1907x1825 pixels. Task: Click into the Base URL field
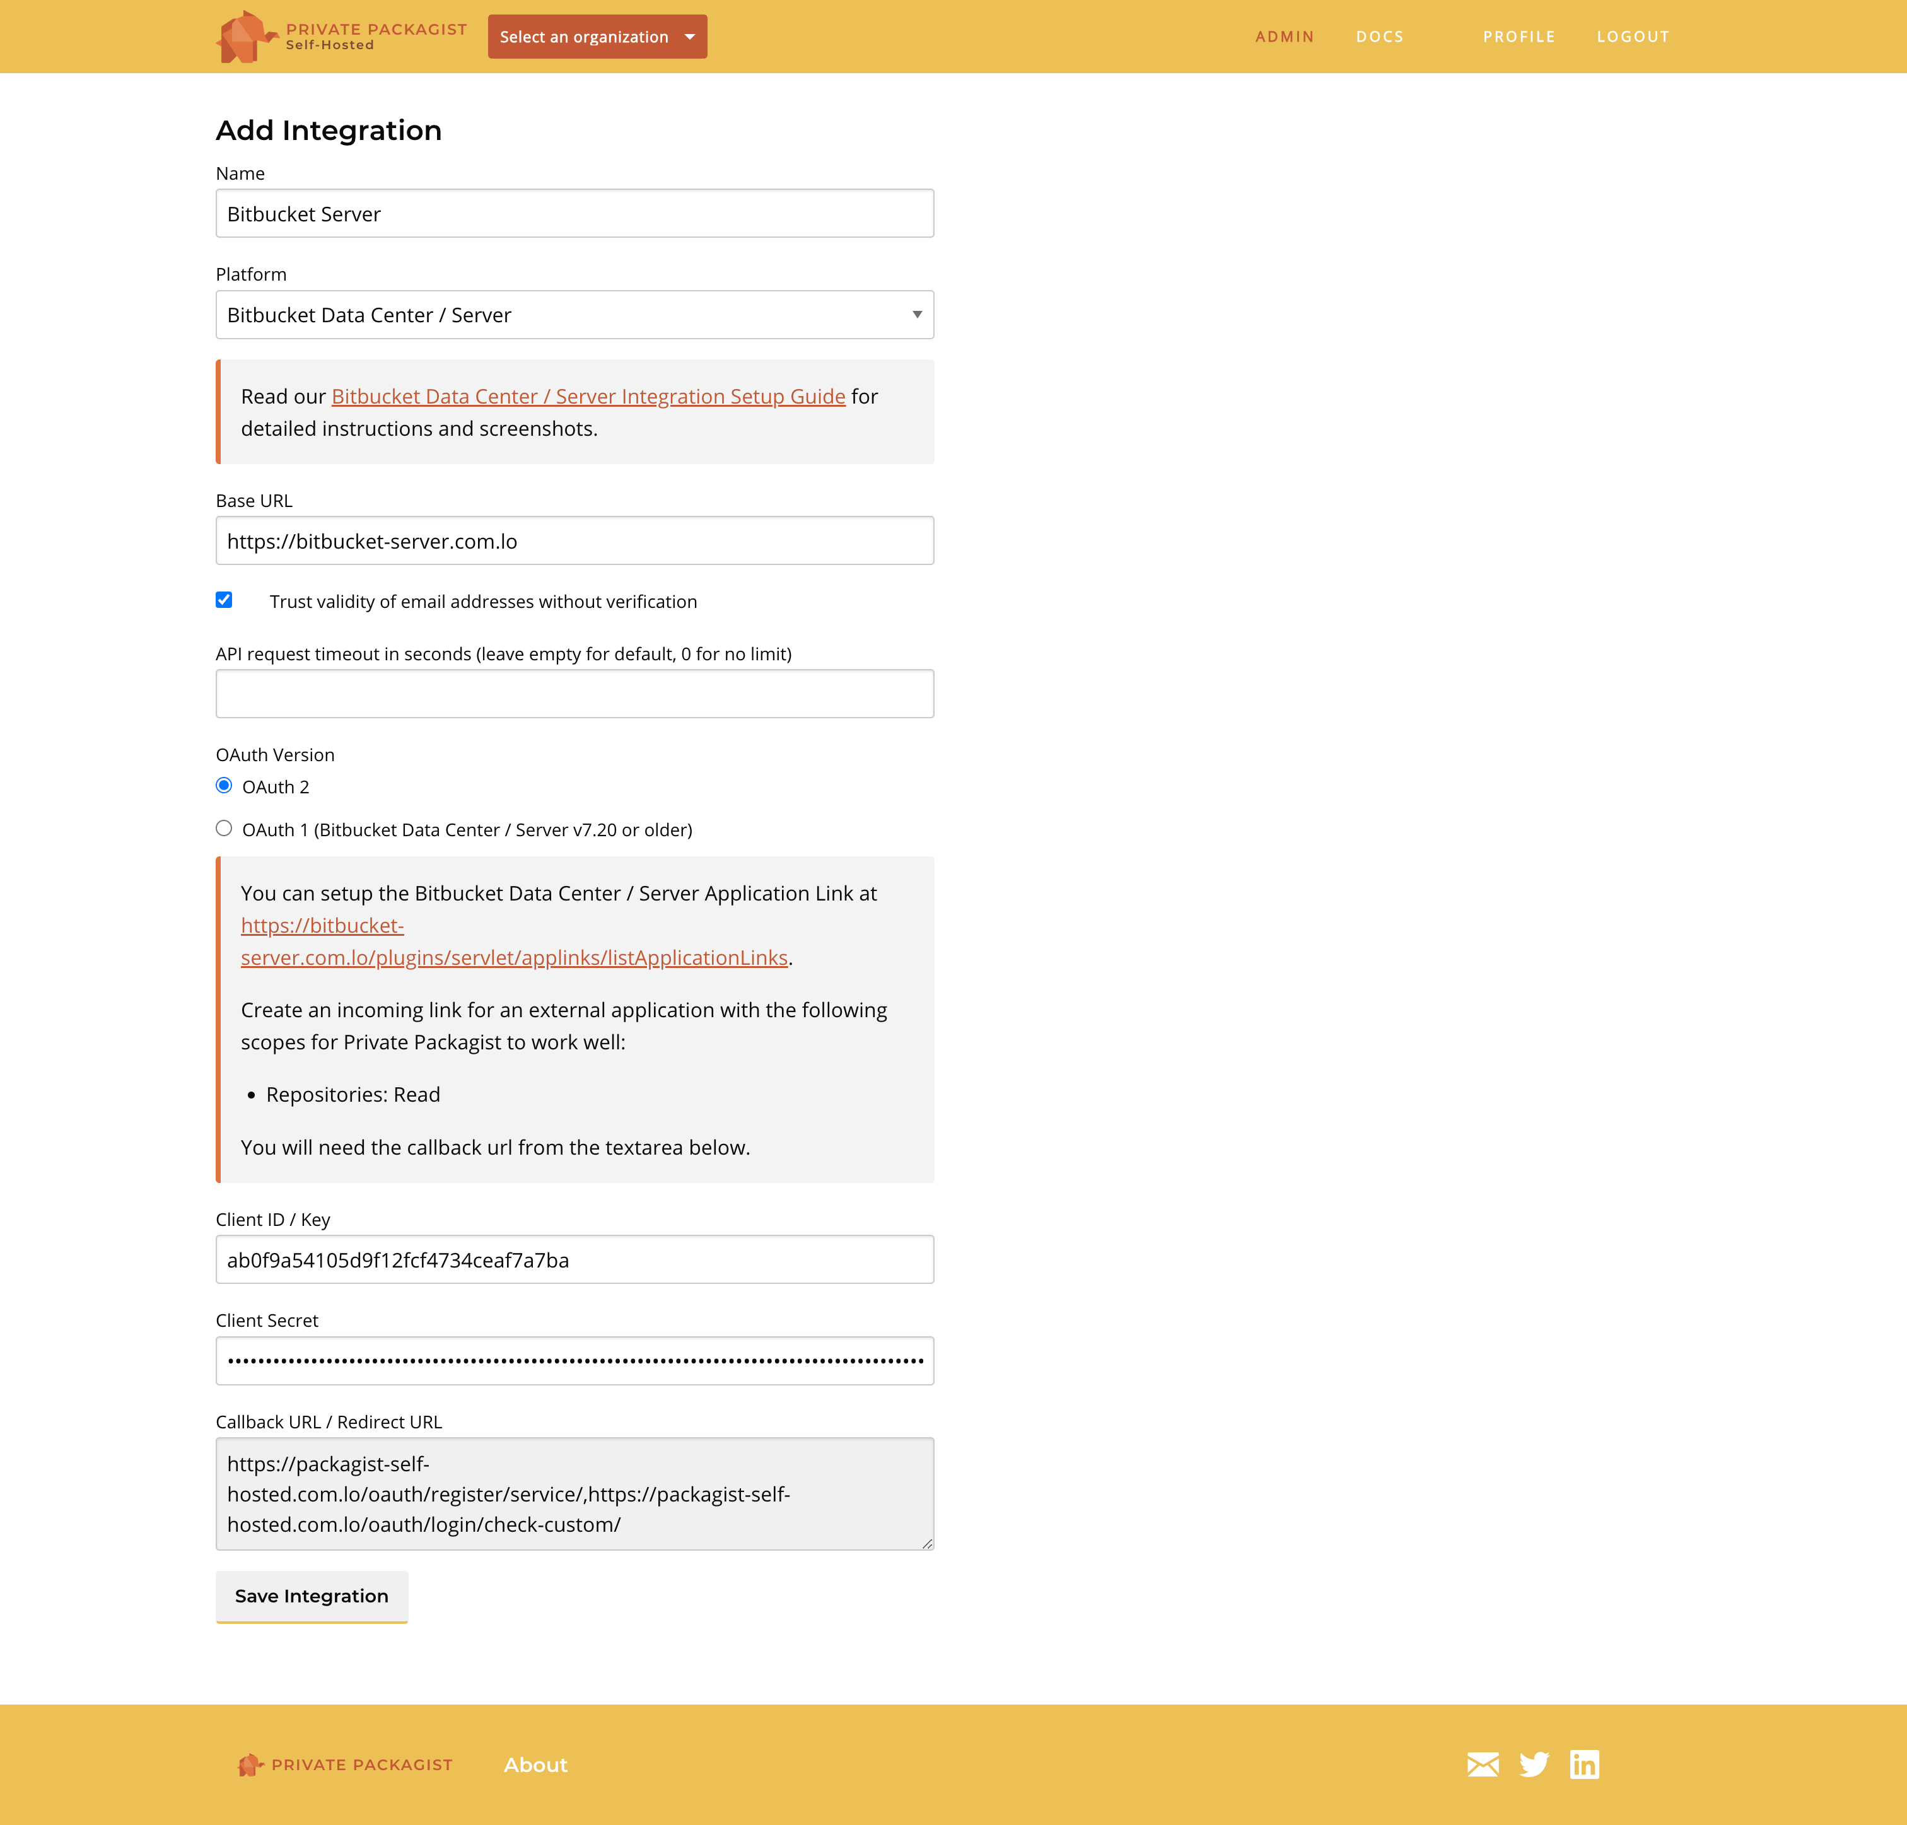pyautogui.click(x=575, y=541)
